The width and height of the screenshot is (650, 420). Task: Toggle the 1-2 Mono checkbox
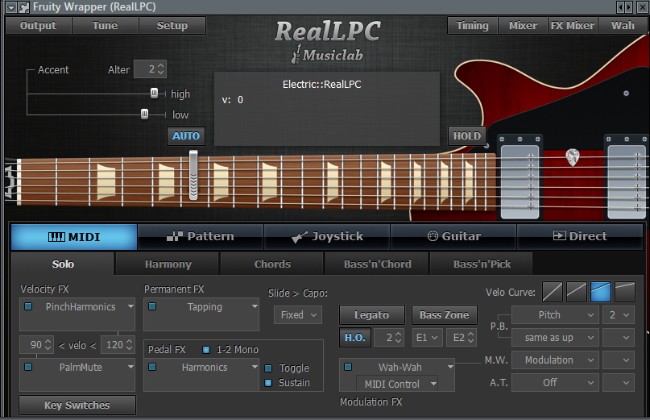click(205, 350)
